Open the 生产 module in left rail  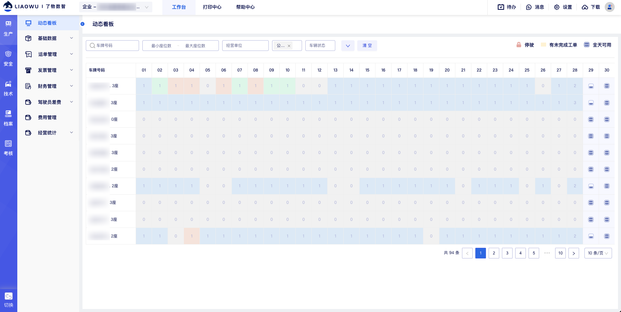click(x=8, y=28)
